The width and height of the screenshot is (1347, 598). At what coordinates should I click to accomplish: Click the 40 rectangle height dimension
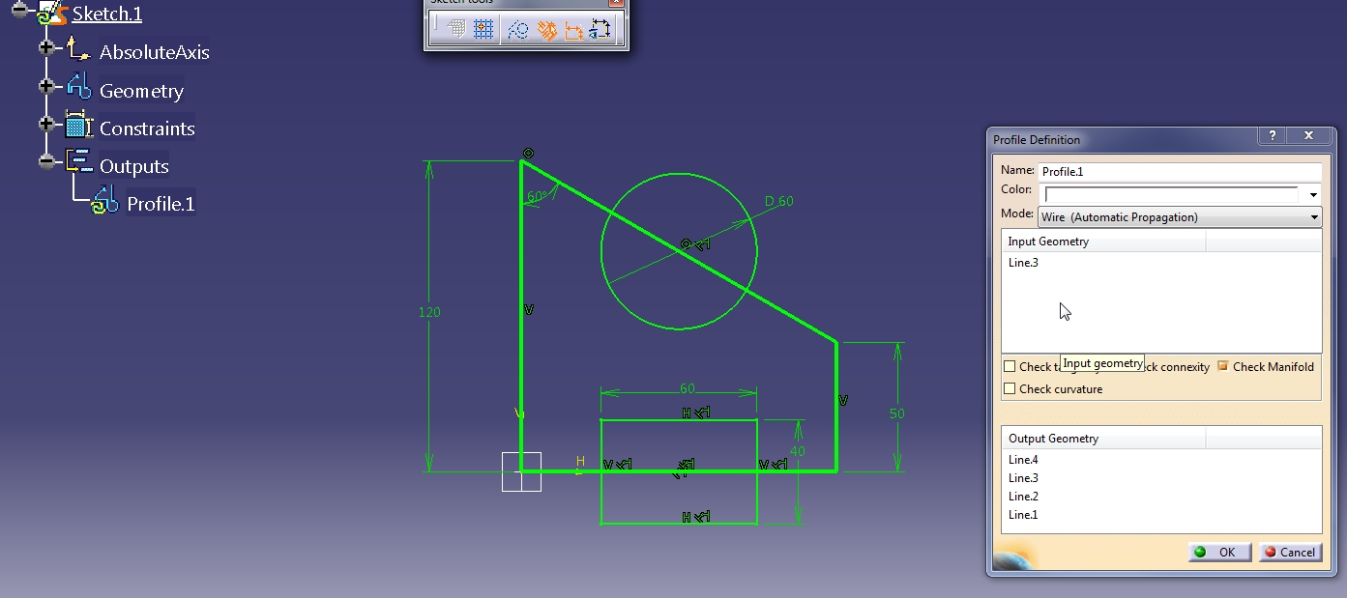point(798,450)
